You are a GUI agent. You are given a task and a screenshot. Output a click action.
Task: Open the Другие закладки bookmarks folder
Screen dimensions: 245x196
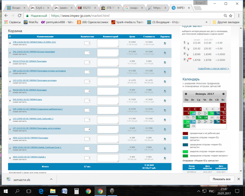pyautogui.click(x=226, y=22)
